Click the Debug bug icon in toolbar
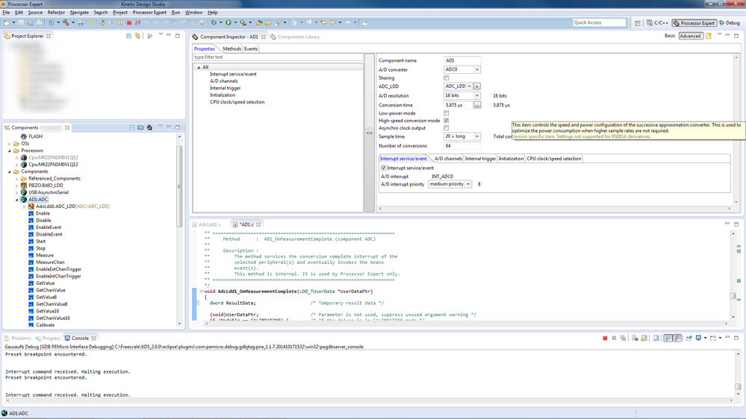Screen dimensions: 746x419 (214, 23)
